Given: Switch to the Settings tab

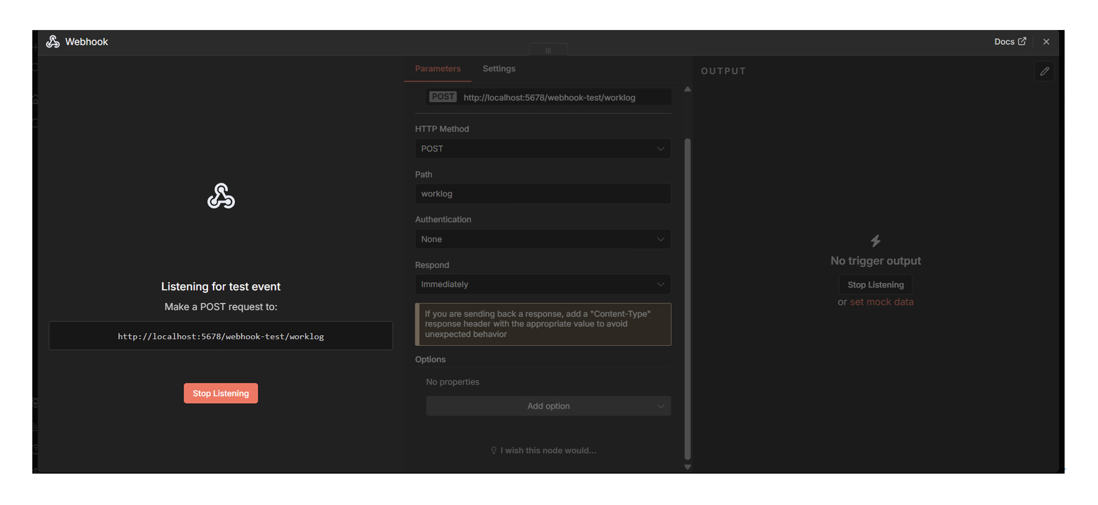Looking at the screenshot, I should [x=499, y=69].
